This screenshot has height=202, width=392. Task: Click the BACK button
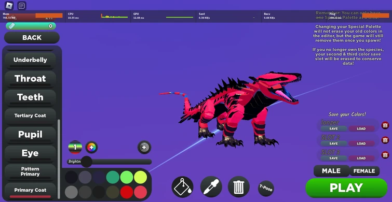click(x=32, y=38)
